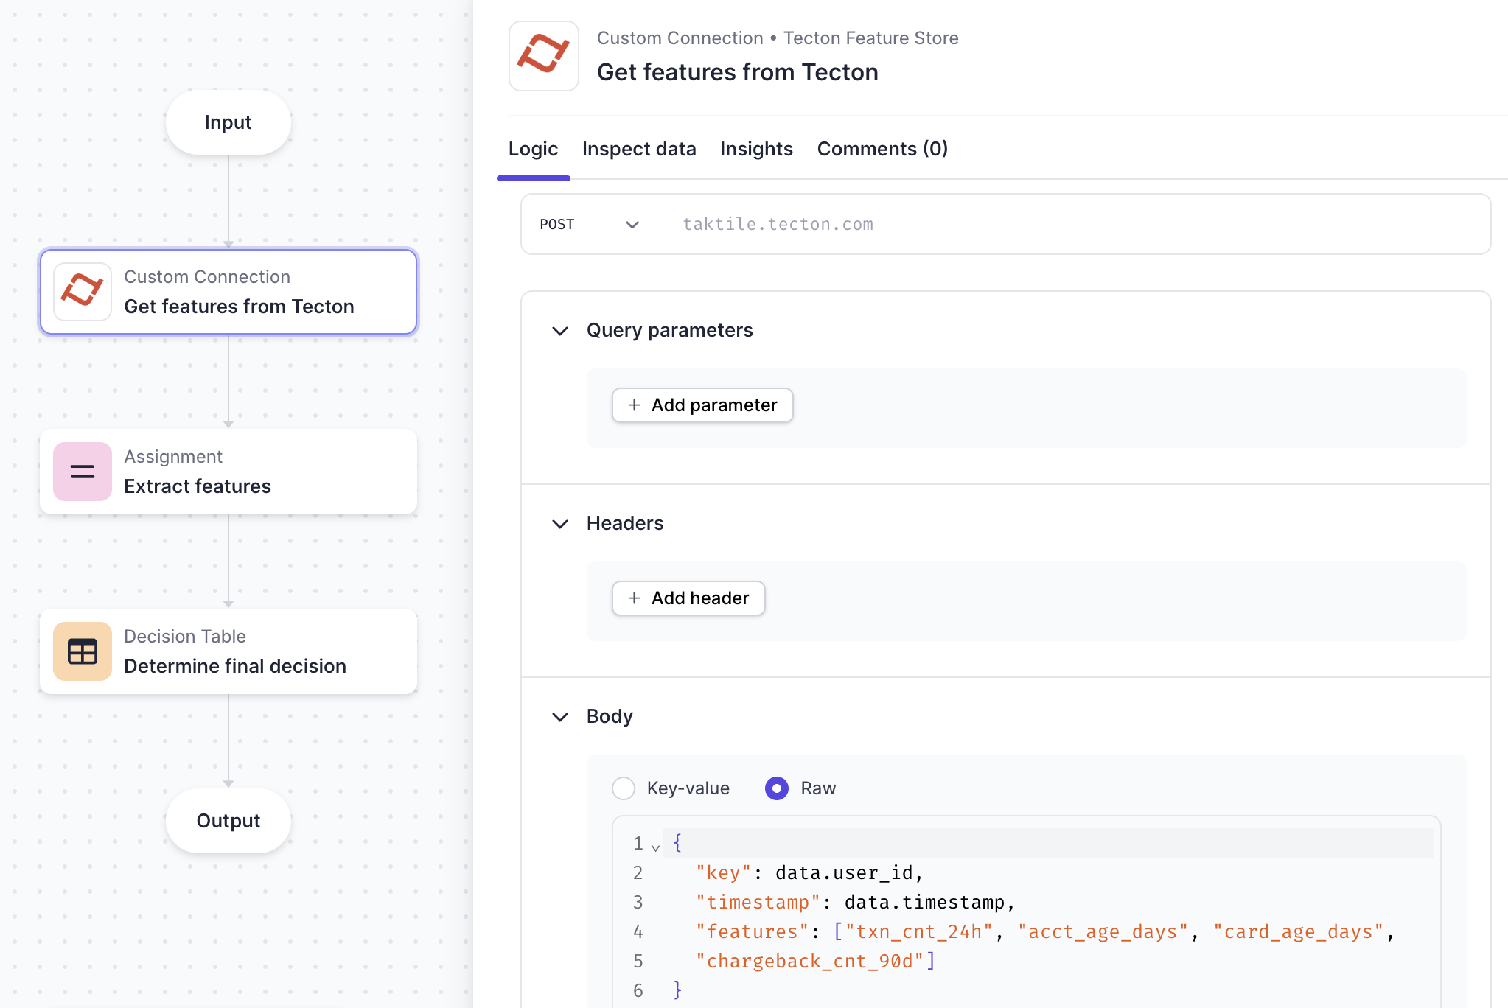Viewport: 1508px width, 1008px height.
Task: Click the Tecton logo in the panel header
Action: point(543,55)
